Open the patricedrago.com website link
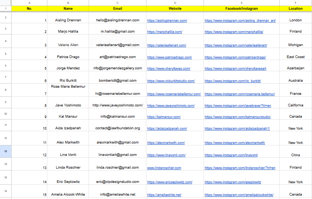 (169, 57)
